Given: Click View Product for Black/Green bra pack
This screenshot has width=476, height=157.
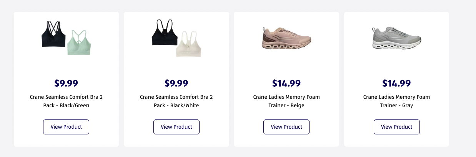Looking at the screenshot, I should (x=66, y=127).
